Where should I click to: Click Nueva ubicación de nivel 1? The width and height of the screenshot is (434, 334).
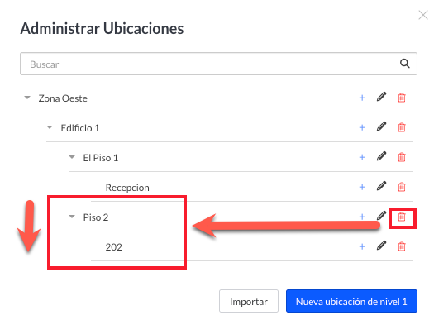[351, 301]
